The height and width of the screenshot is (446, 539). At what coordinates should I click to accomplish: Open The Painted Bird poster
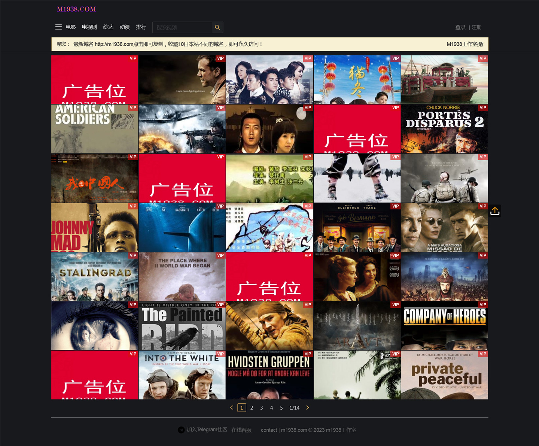point(182,326)
